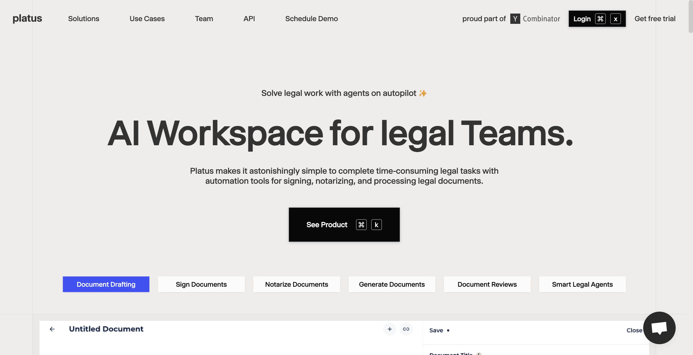Open the Generate Documents tab
Screen dimensions: 693x355
click(392, 284)
